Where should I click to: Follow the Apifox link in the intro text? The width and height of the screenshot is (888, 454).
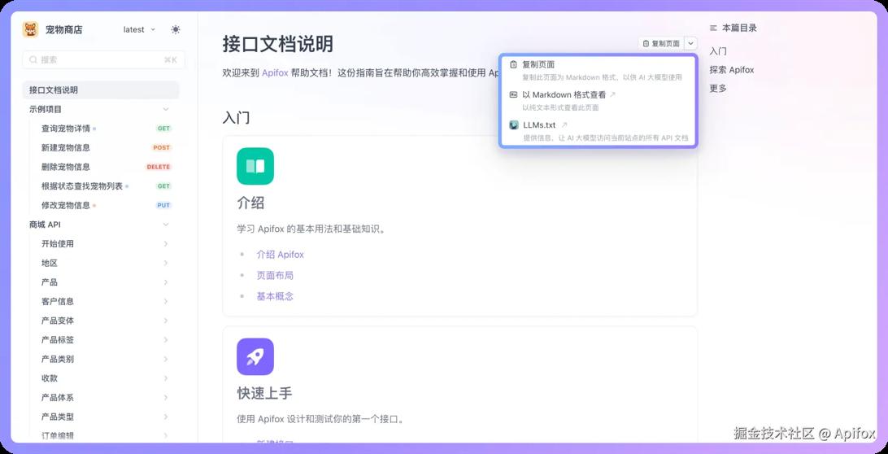click(x=275, y=73)
